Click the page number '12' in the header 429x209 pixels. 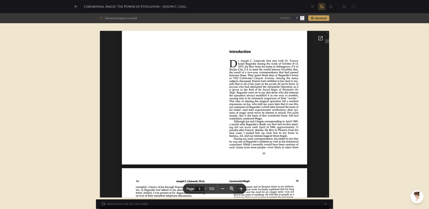(137, 181)
